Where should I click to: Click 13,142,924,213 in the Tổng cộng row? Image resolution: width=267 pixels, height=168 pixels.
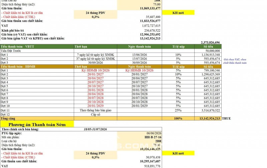click(x=210, y=119)
